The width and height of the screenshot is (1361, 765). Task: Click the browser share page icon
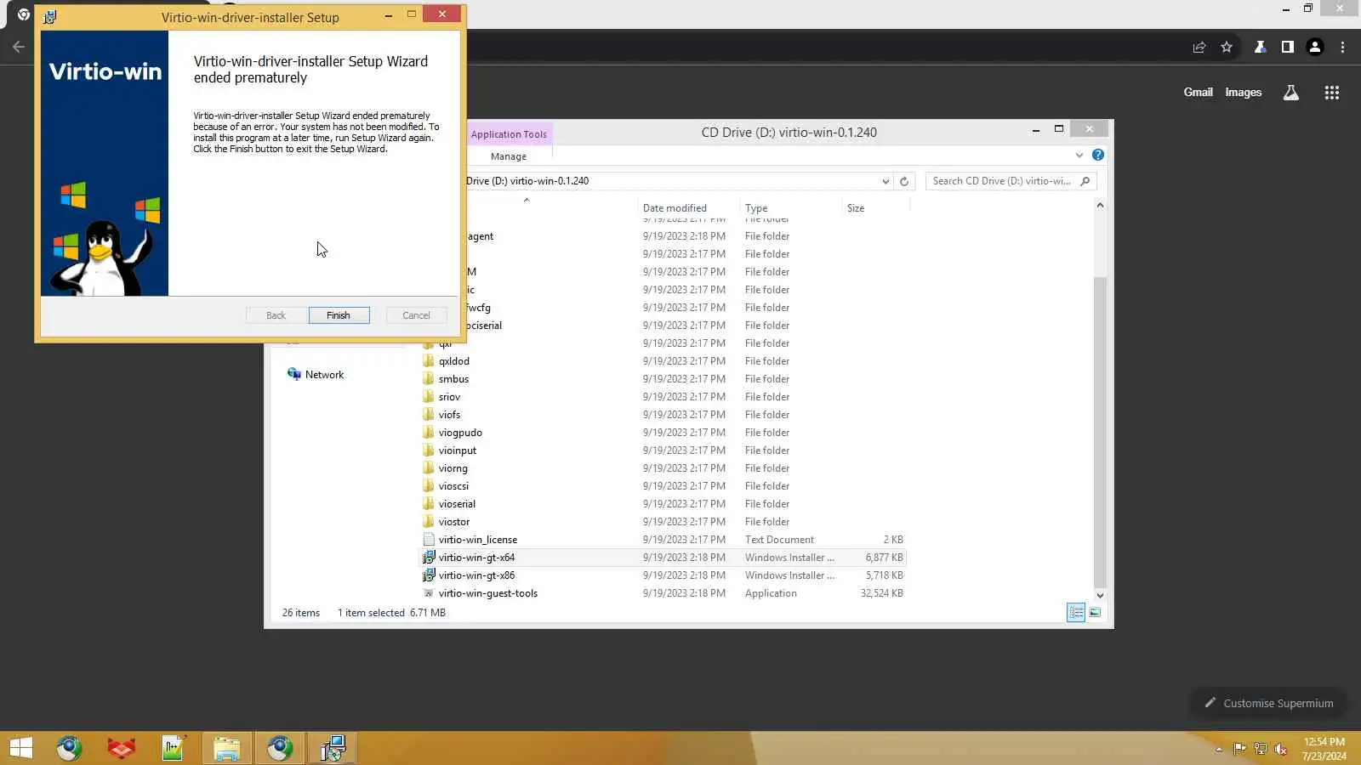pos(1199,48)
